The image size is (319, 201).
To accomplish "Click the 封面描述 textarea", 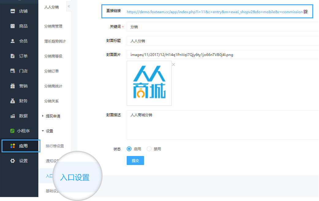I will click(223, 125).
